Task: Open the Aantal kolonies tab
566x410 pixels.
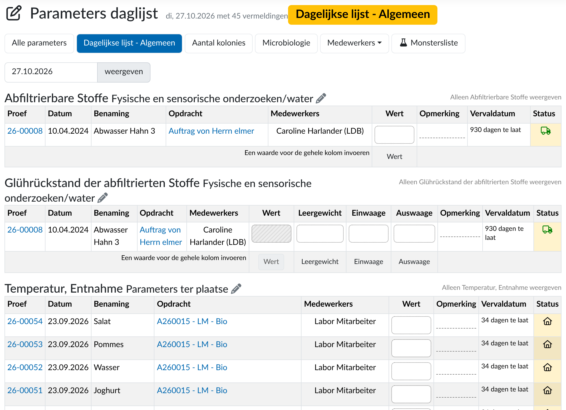Action: (x=219, y=43)
